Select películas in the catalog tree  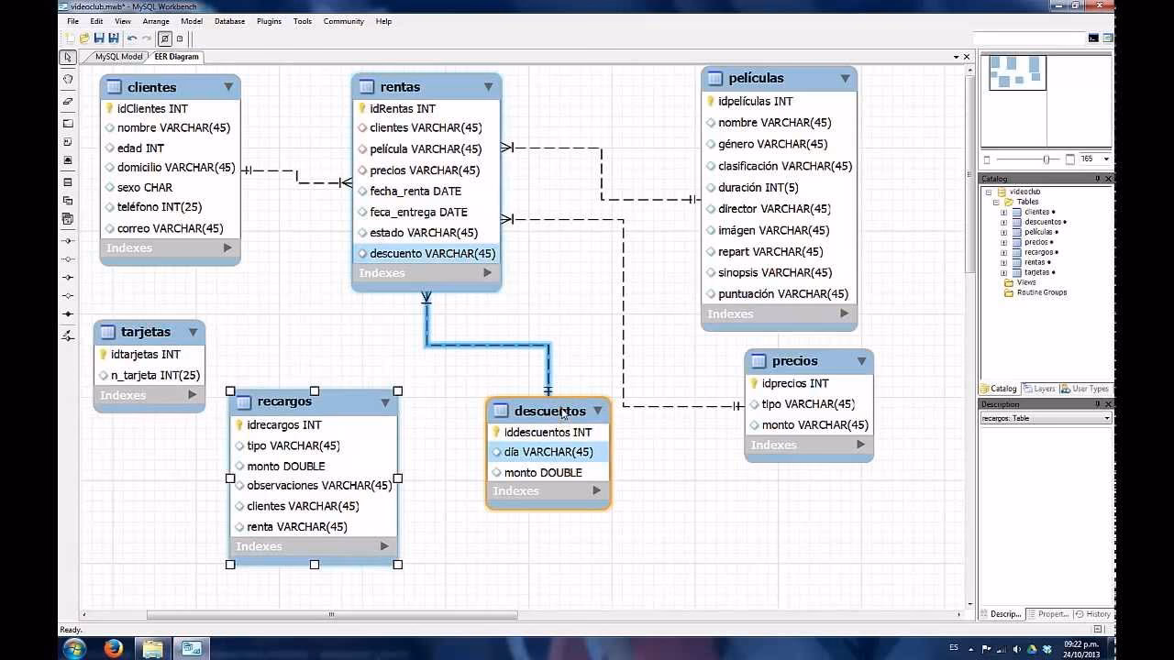click(x=1039, y=232)
